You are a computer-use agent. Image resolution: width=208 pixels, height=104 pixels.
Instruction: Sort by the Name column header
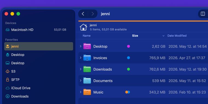87,36
